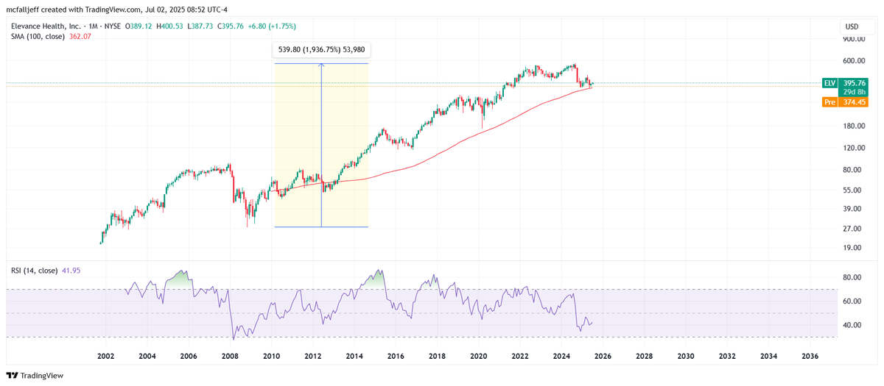This screenshot has height=386, width=884.
Task: Click the RSI value 41.95
Action: pyautogui.click(x=71, y=271)
